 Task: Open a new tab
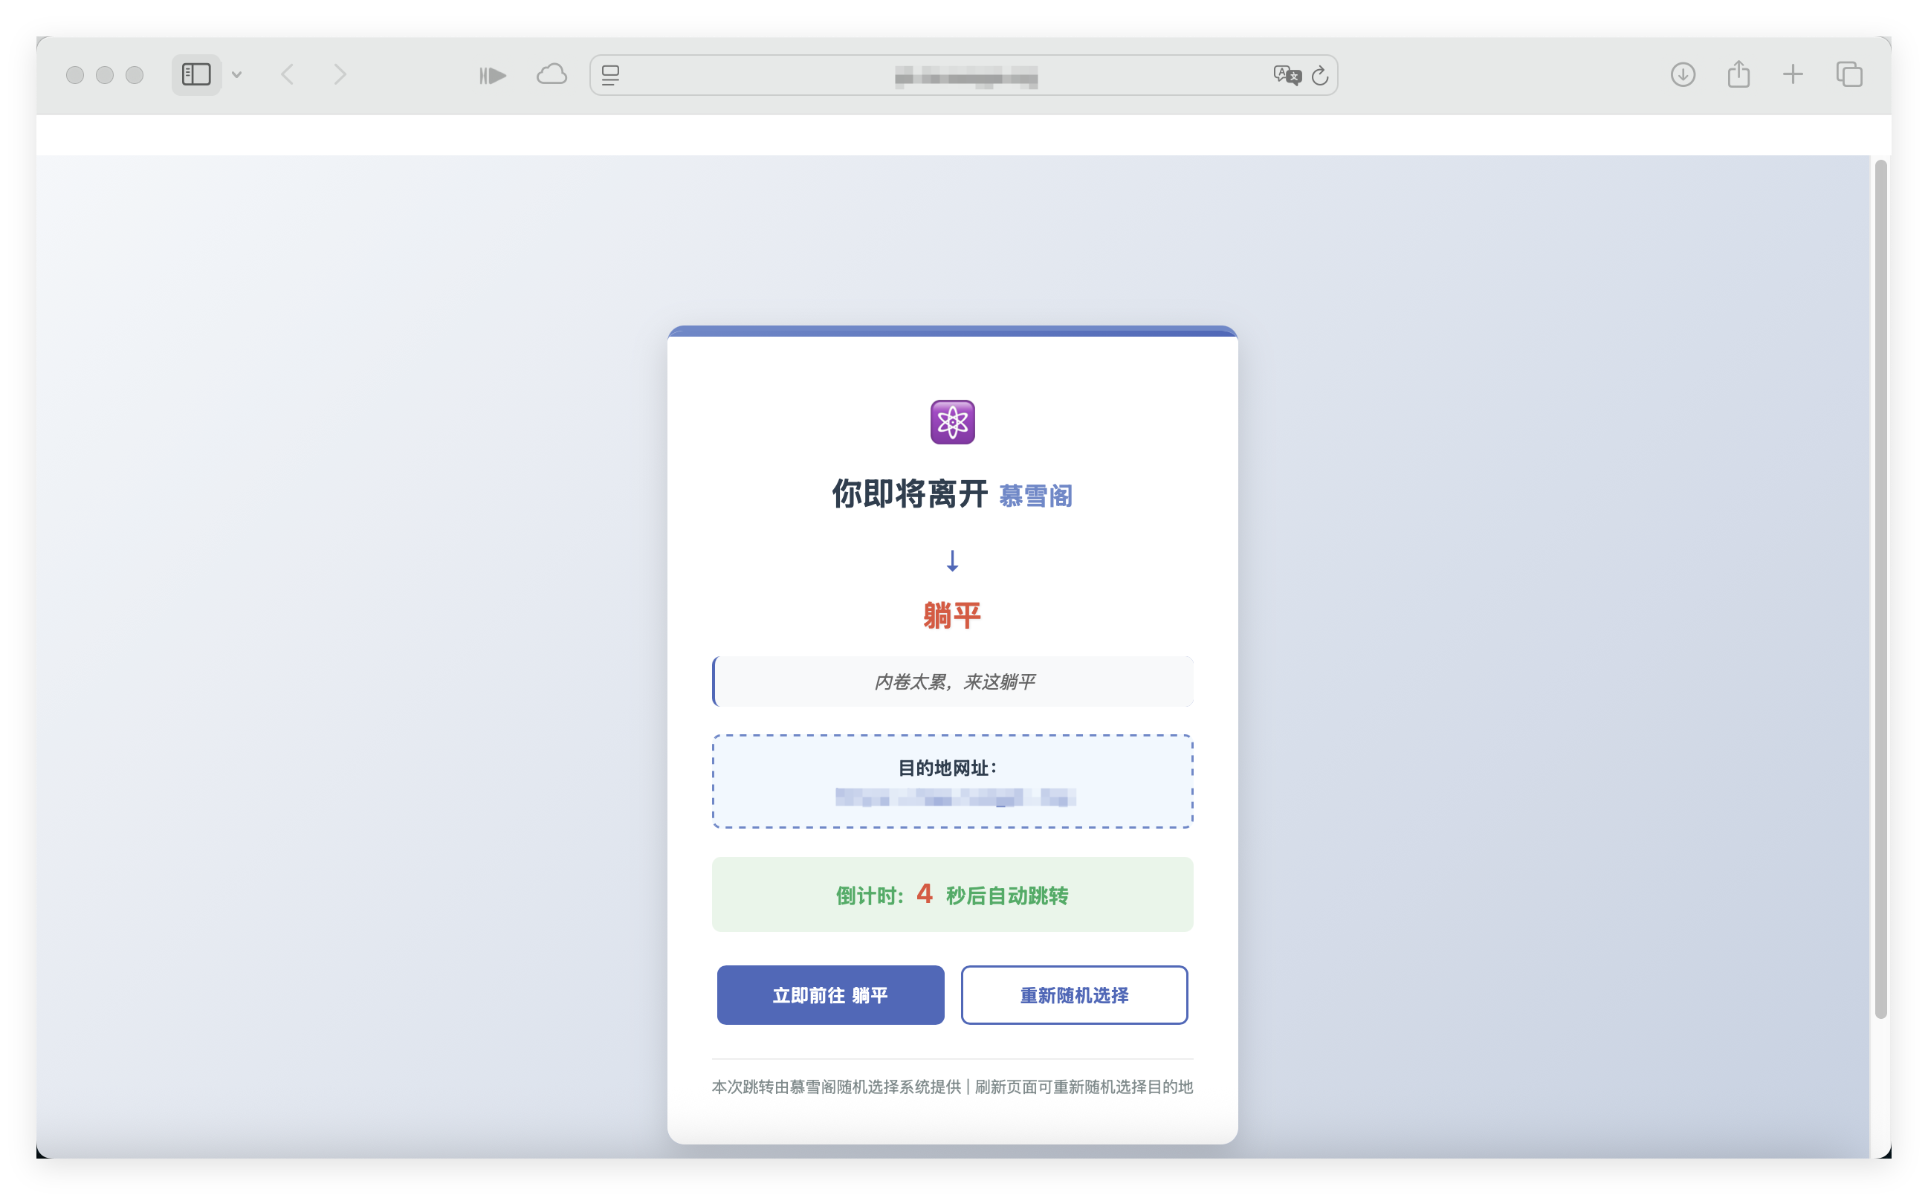1792,74
